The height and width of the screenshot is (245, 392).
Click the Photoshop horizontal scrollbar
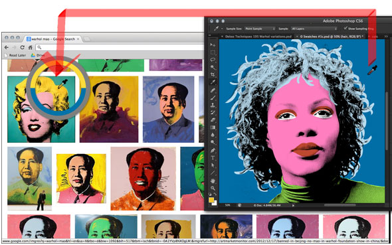click(x=340, y=205)
